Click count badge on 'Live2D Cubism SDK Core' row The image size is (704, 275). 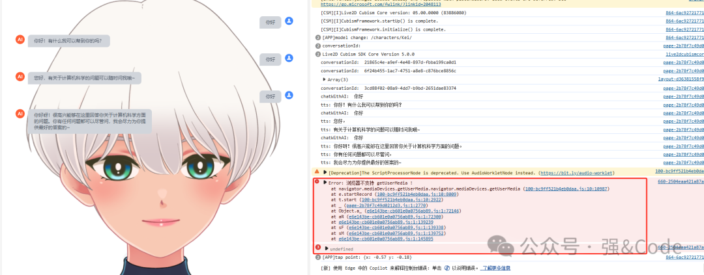318,54
